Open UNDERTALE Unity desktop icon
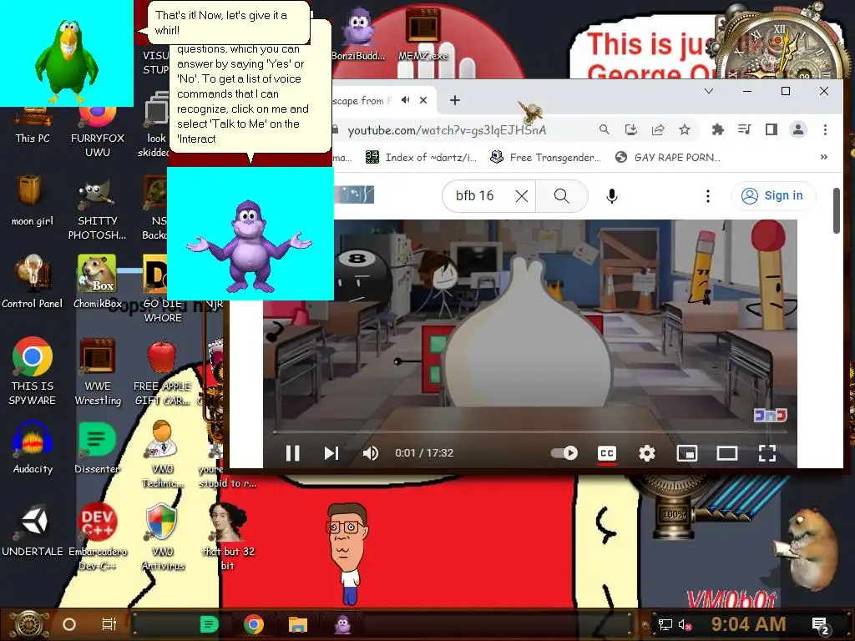The height and width of the screenshot is (641, 855). 33,531
